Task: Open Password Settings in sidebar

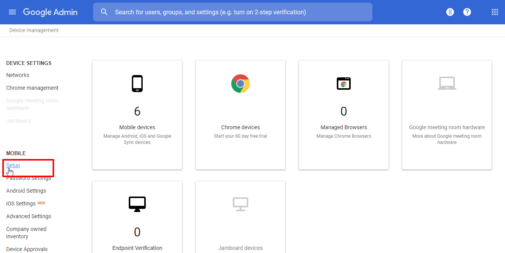Action: coord(29,178)
